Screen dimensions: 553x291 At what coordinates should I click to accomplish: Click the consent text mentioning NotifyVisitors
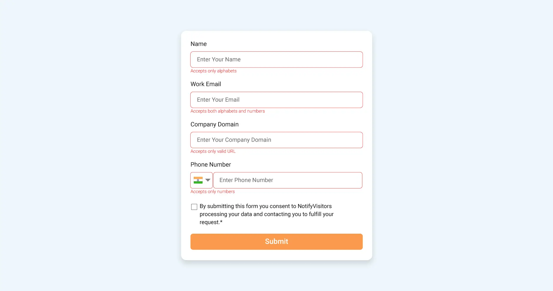point(266,214)
